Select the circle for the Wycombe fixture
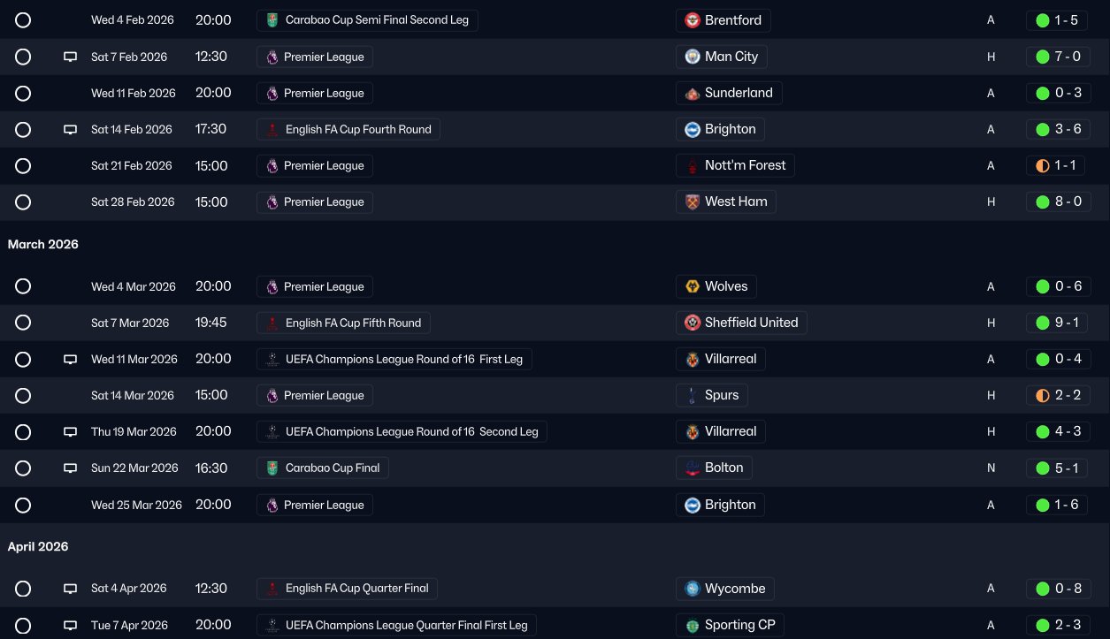This screenshot has width=1110, height=639. 23,589
